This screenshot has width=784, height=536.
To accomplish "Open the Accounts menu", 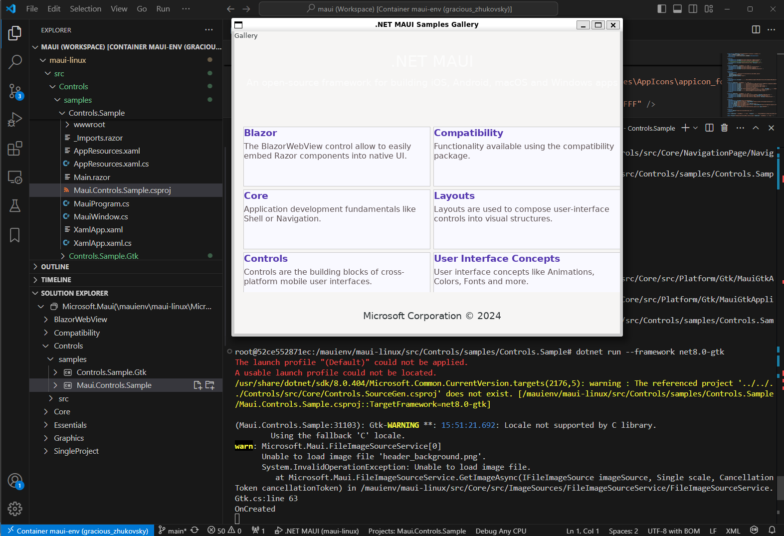I will pos(15,481).
